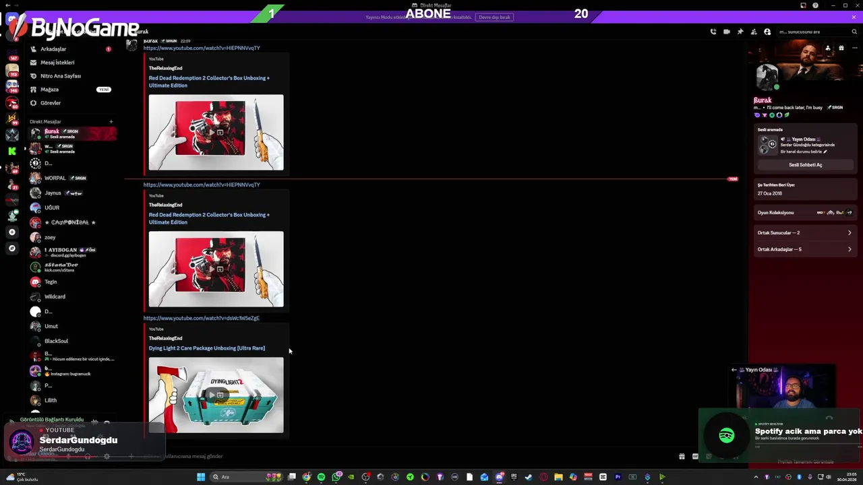Click the taskbar Ara search box
Image resolution: width=863 pixels, height=485 pixels.
245,477
